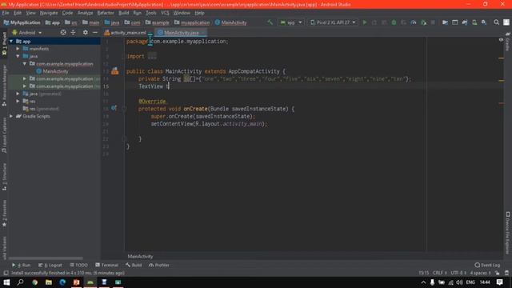Image resolution: width=512 pixels, height=288 pixels.
Task: Click the Collapse All icon in Project panel
Action: (x=73, y=32)
